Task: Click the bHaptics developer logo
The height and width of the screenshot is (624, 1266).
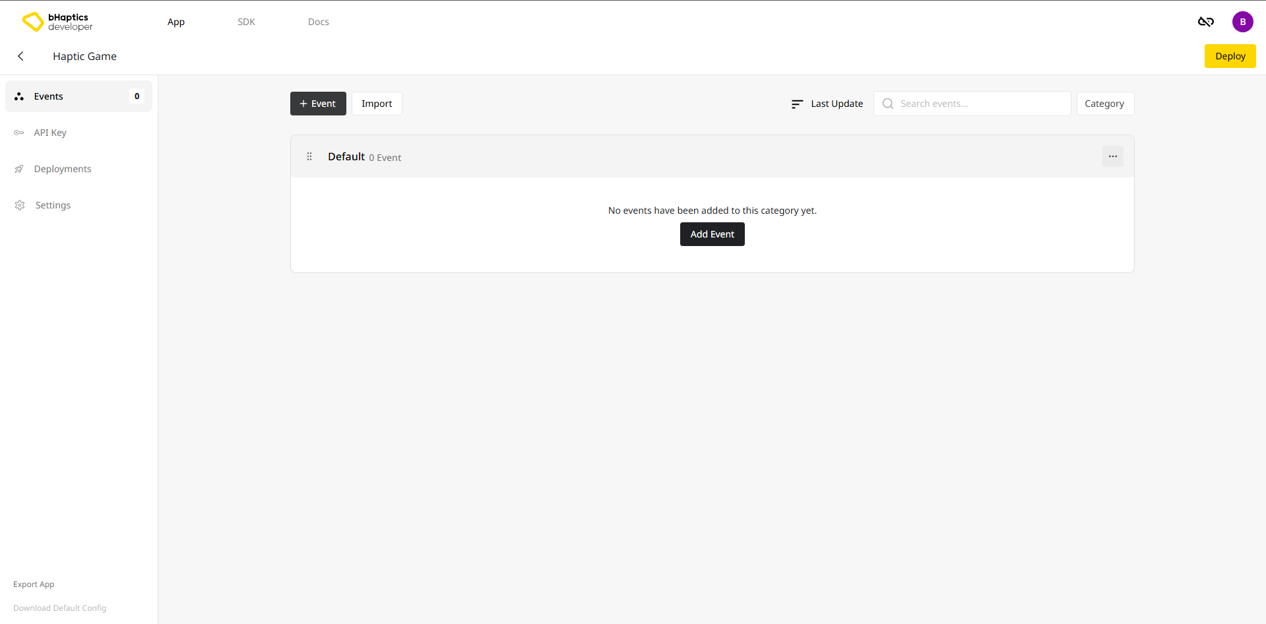Action: point(57,22)
